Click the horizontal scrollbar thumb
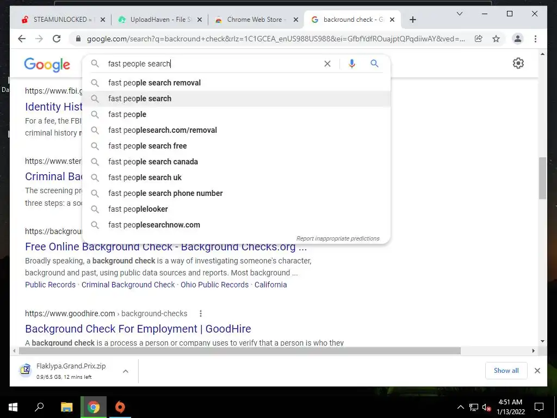 click(x=240, y=351)
